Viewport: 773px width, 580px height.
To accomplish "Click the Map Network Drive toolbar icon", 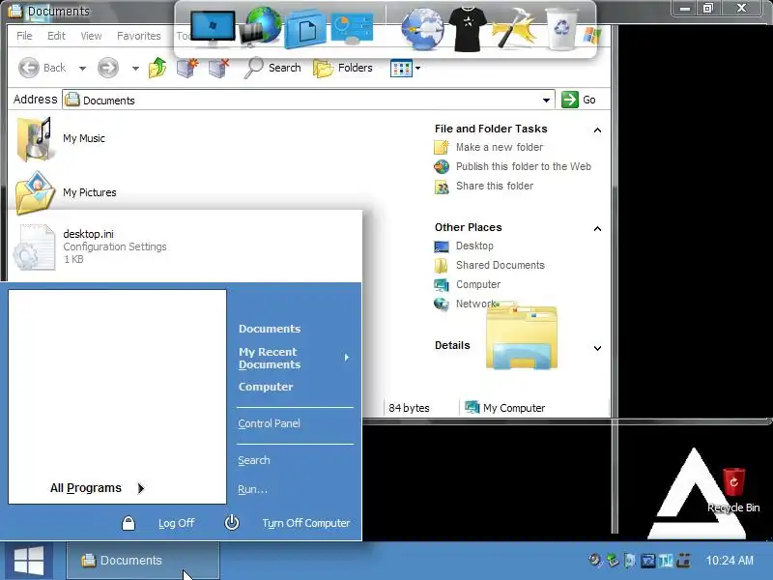I will coord(187,68).
